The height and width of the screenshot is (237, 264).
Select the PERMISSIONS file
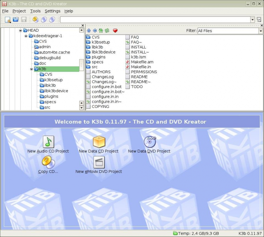pyautogui.click(x=141, y=72)
